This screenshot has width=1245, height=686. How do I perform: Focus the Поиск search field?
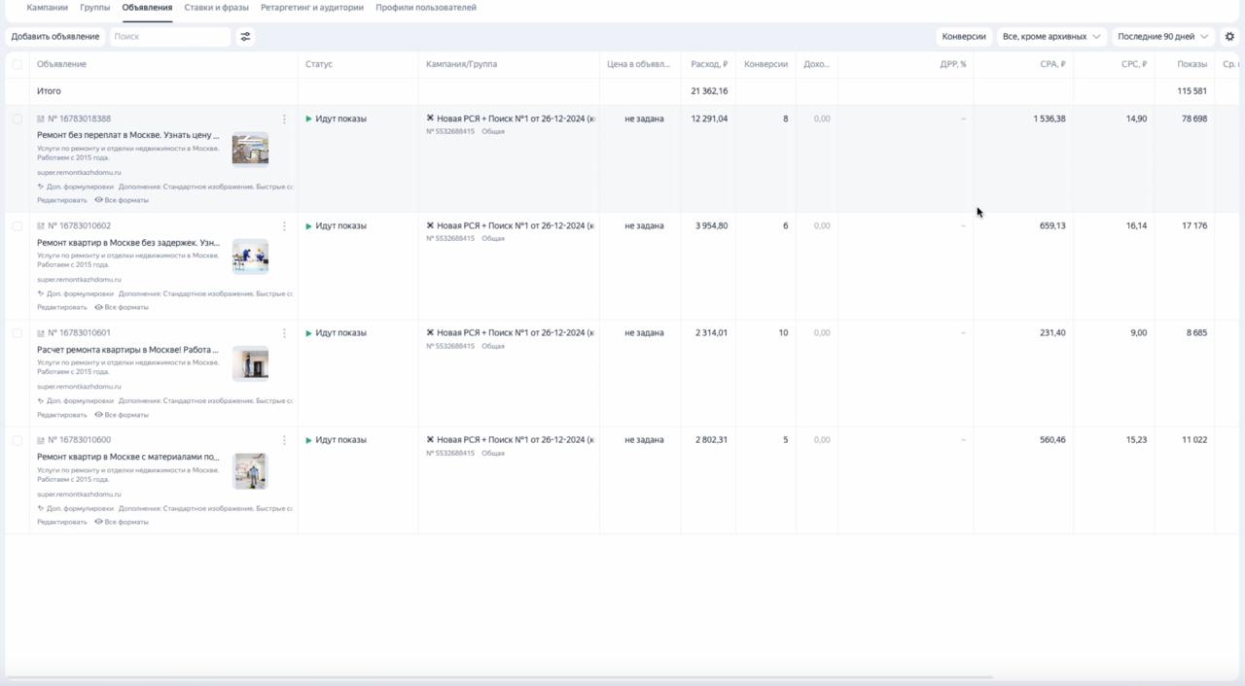click(x=170, y=37)
